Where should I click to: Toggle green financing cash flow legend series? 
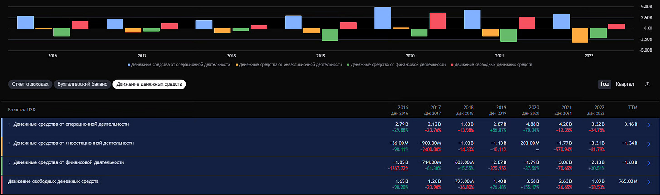396,65
